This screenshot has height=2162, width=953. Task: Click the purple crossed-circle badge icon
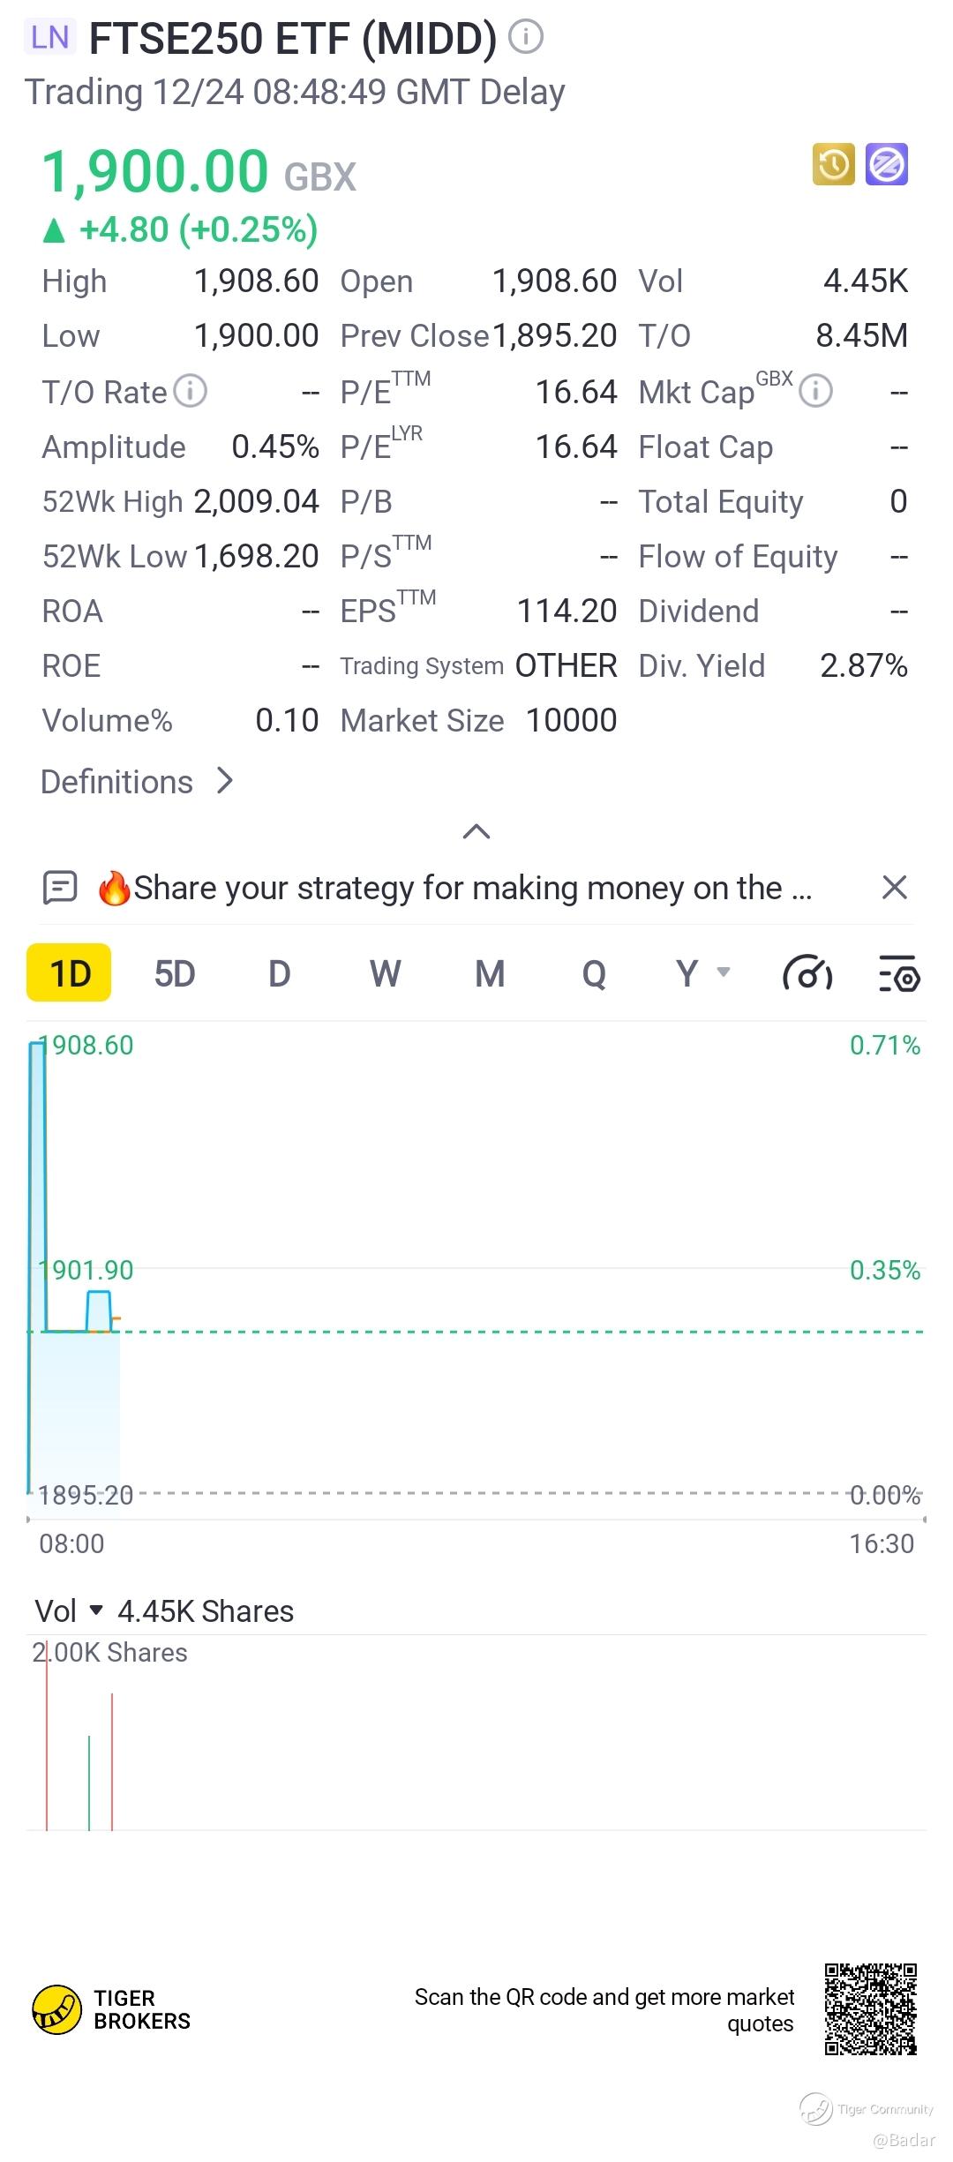886,165
